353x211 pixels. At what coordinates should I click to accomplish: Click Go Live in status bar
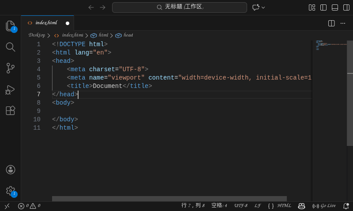point(324,206)
